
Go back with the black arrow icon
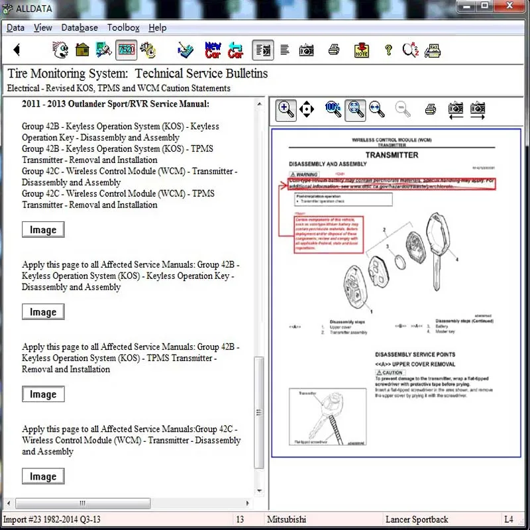[x=17, y=50]
